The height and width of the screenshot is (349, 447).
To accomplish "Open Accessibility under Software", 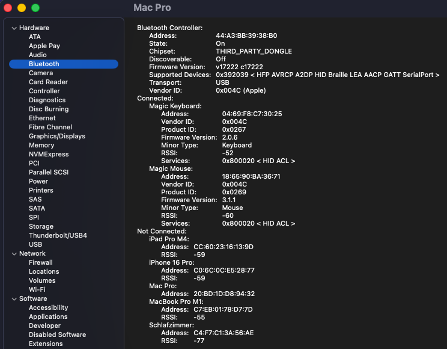I will (x=49, y=307).
